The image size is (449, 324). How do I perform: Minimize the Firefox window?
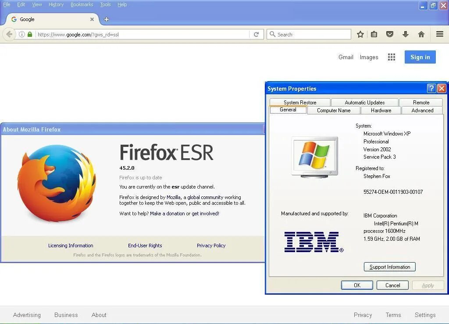423,5
